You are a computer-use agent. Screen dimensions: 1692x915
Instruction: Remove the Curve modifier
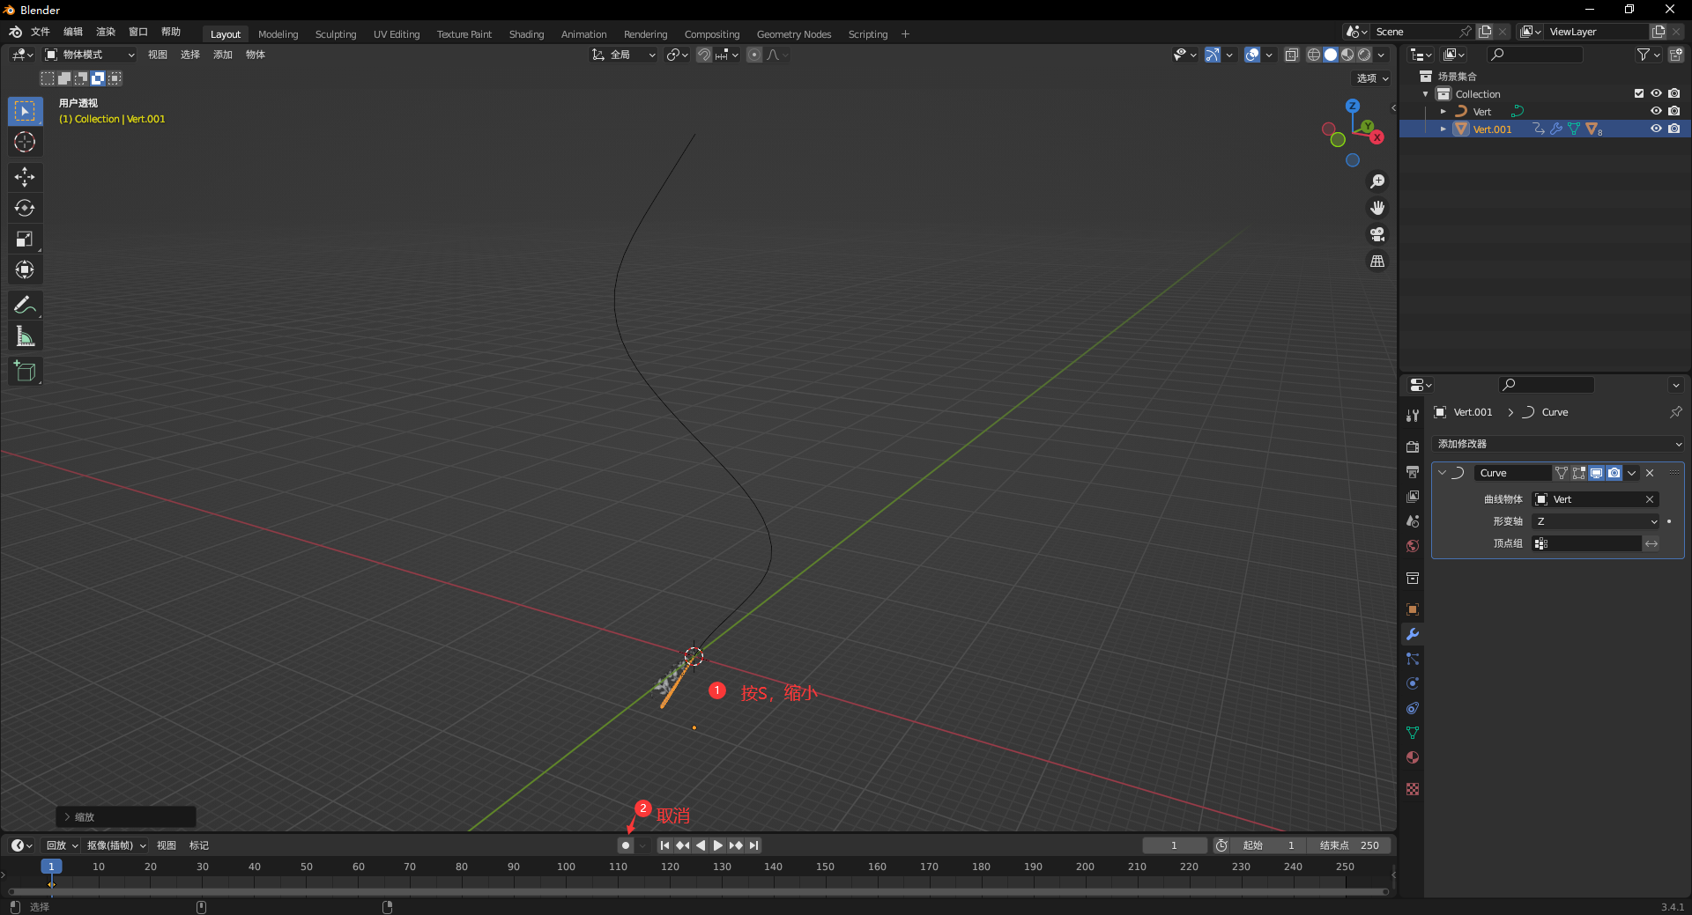(x=1650, y=473)
